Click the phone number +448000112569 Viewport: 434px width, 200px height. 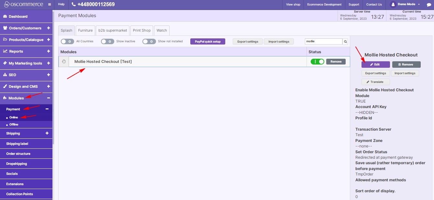pos(93,5)
